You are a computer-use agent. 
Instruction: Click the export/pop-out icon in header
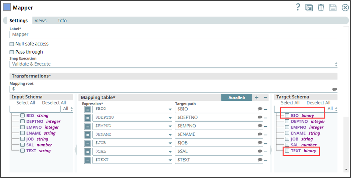[309, 7]
